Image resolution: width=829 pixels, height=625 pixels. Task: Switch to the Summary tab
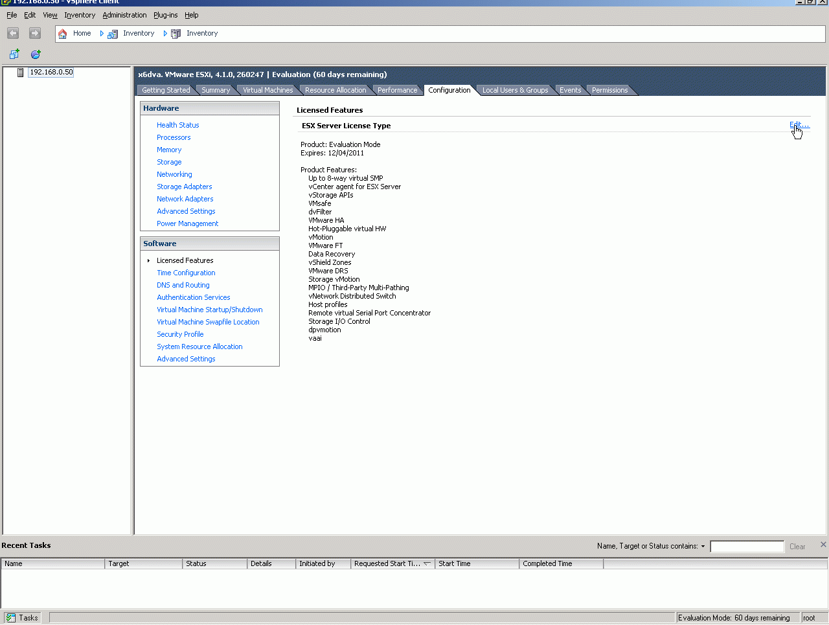tap(216, 90)
